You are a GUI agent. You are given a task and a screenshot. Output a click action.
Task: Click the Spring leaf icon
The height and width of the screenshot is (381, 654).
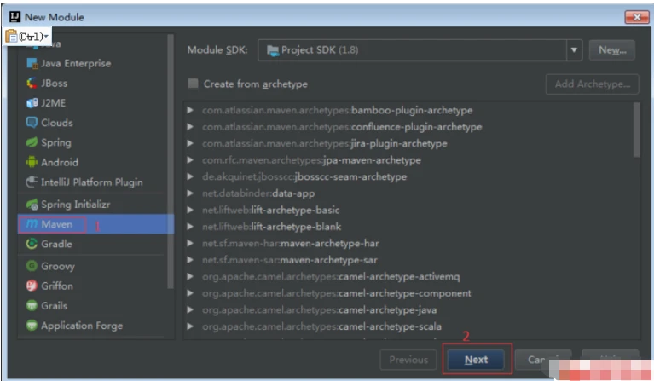pos(32,142)
